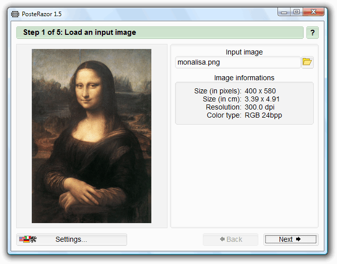Click the Step 1 of 5 header bar

[x=159, y=33]
